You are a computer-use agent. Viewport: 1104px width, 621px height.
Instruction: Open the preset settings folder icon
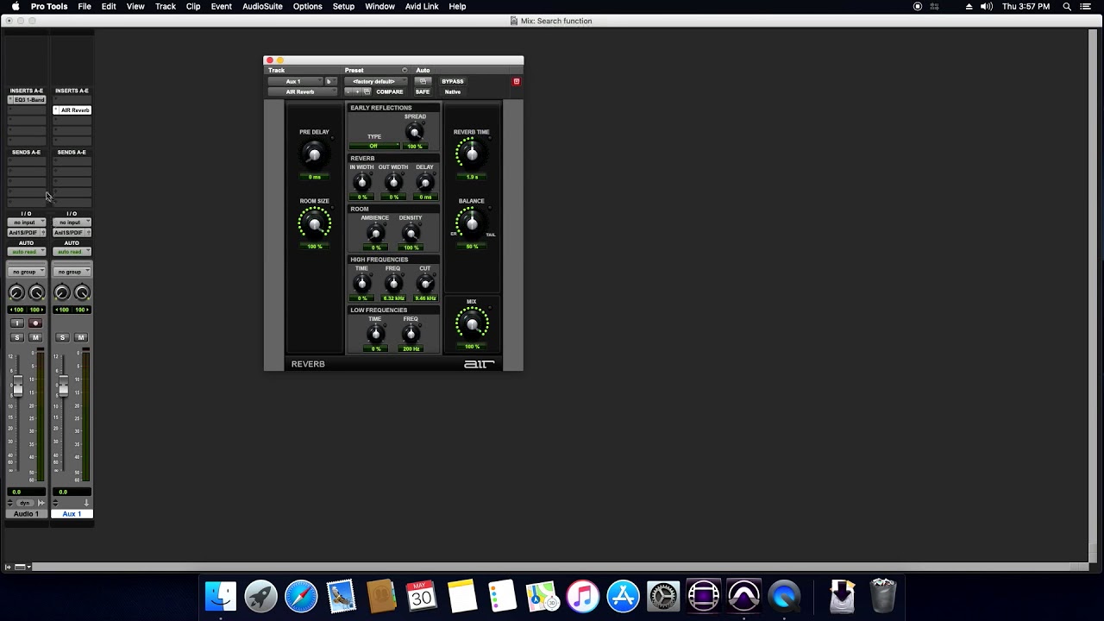367,91
